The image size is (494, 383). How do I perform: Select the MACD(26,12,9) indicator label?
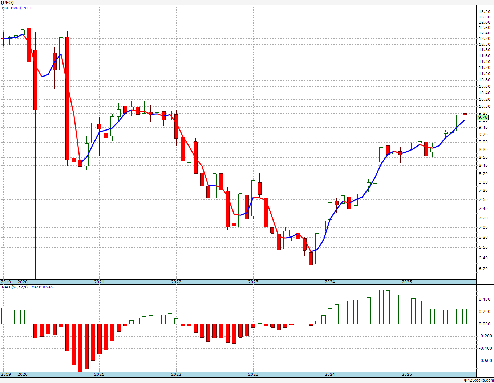click(x=15, y=287)
